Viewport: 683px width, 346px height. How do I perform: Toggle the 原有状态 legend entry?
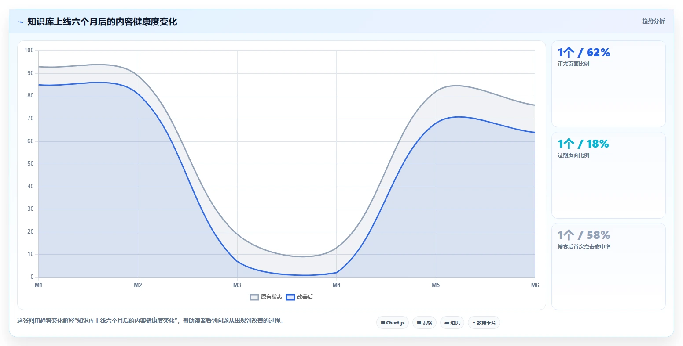(266, 297)
